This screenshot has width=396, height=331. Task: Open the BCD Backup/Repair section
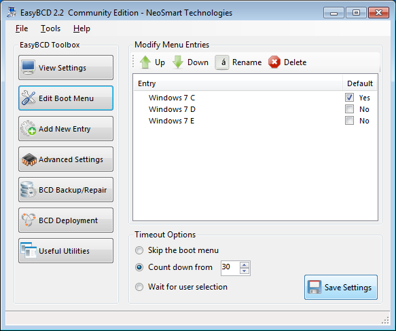point(66,190)
